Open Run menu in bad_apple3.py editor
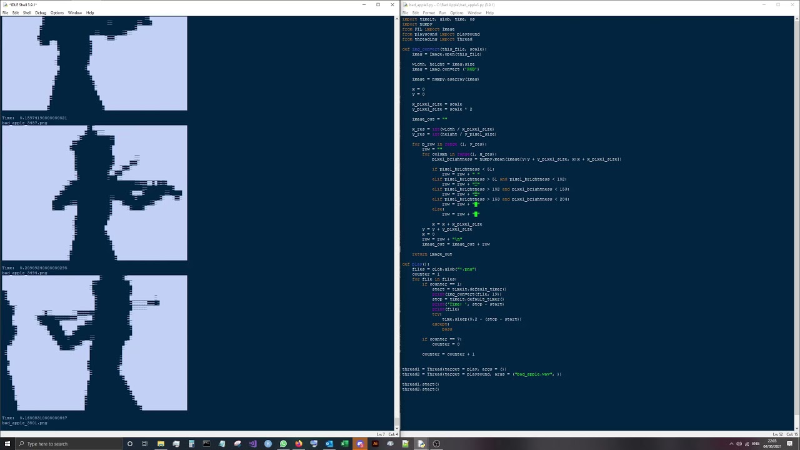Viewport: 800px width, 450px height. [442, 12]
